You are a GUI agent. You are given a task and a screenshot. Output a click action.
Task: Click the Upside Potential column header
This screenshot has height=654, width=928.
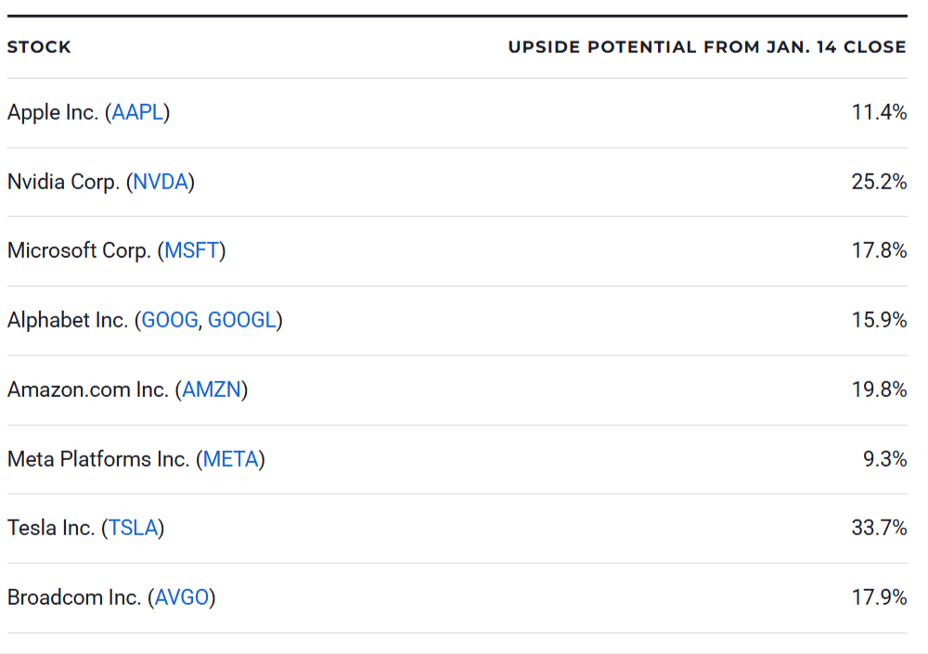(706, 47)
